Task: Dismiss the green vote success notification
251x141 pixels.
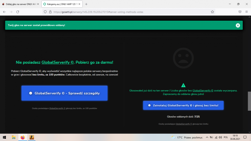Action: point(238,25)
